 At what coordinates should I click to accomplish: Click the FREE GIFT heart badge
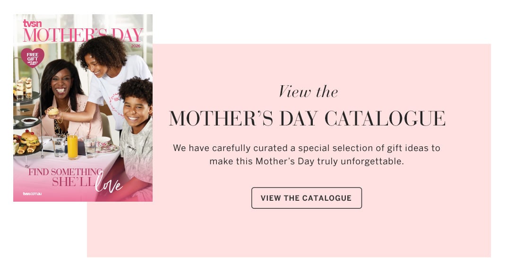point(33,57)
